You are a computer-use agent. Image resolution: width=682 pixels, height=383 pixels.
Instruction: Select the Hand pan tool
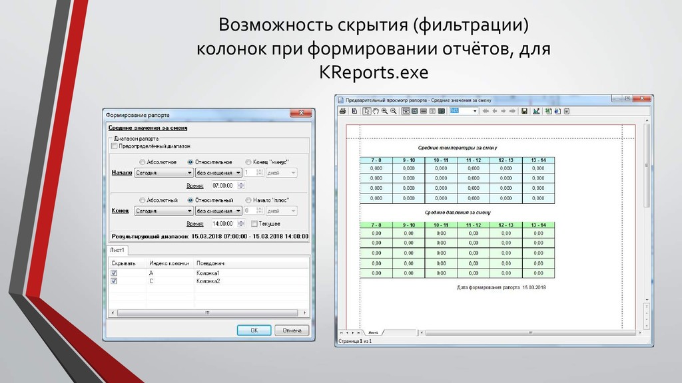pos(376,111)
